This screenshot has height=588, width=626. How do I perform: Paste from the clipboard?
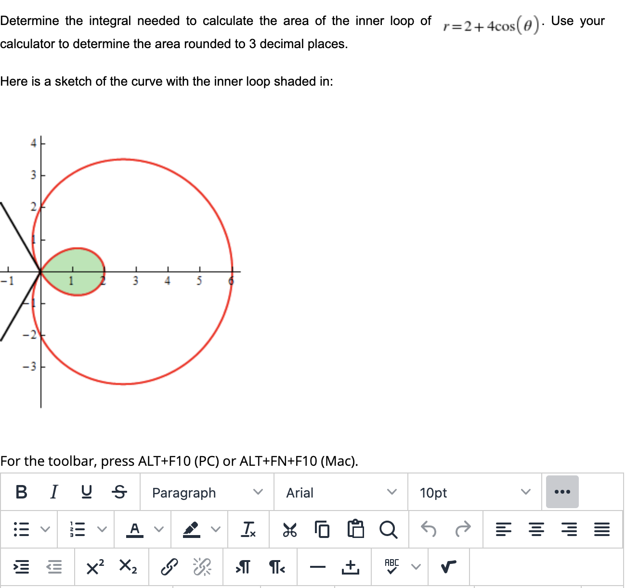(355, 530)
